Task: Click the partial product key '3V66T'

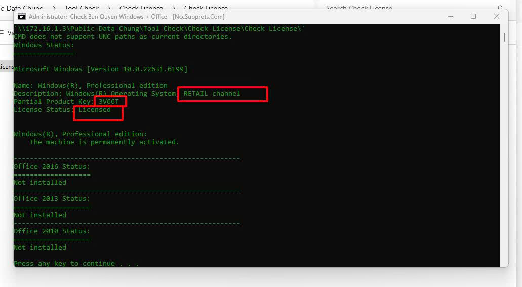Action: pyautogui.click(x=109, y=102)
